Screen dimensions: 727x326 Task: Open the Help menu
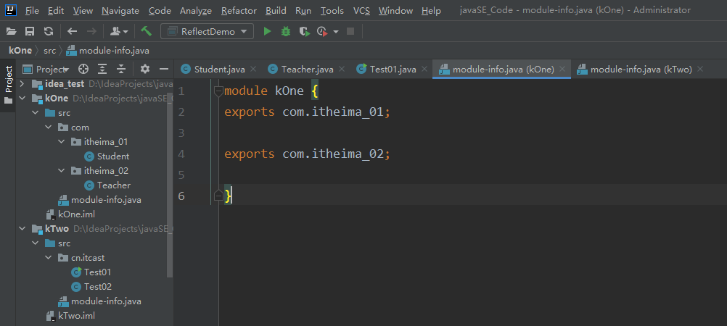(431, 10)
